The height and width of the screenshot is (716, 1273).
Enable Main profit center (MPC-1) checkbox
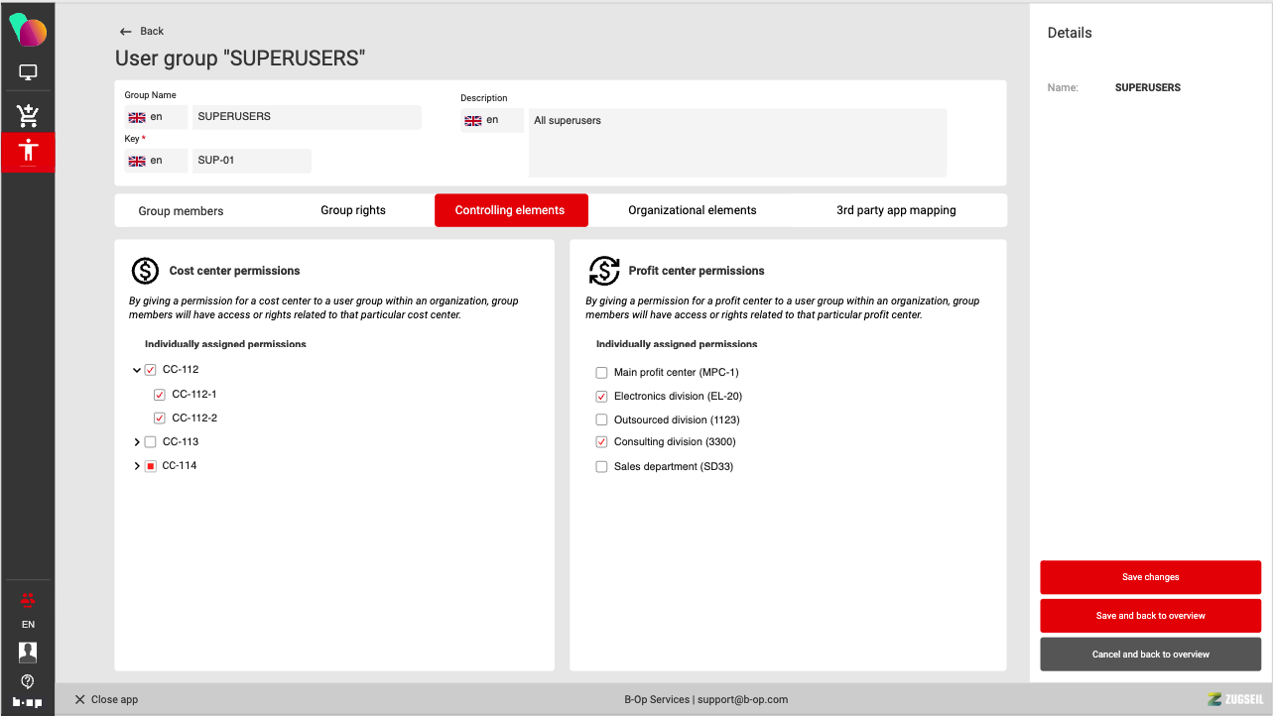[601, 373]
